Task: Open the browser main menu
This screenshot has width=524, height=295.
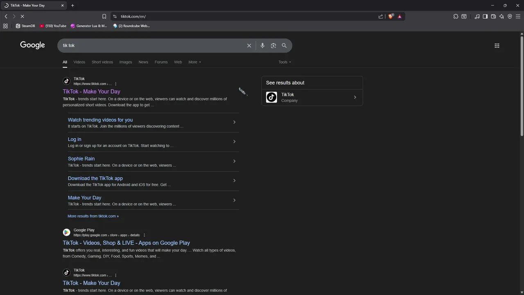Action: (518, 16)
